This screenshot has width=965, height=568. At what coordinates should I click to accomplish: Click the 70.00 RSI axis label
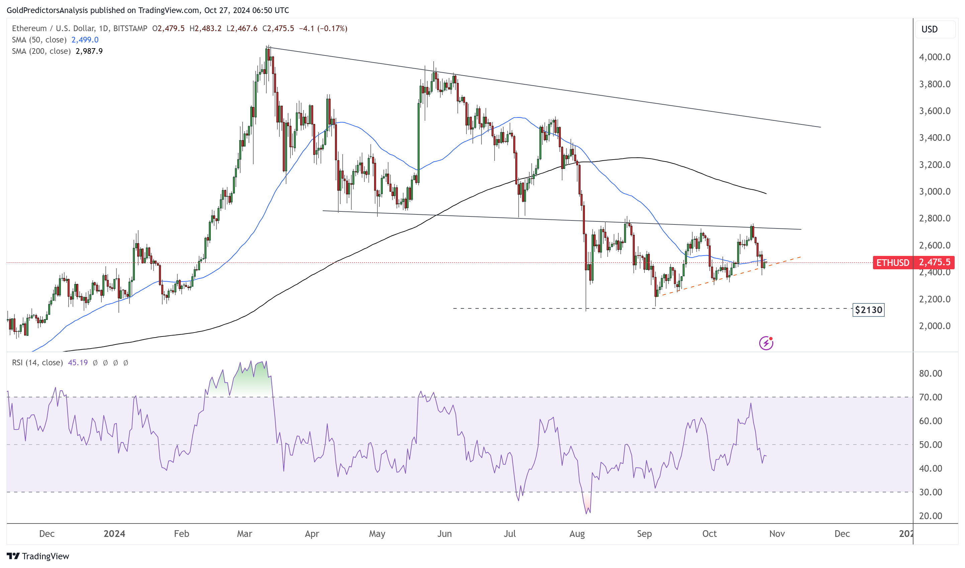[931, 397]
